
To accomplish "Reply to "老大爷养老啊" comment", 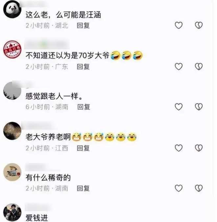I will (x=83, y=148).
